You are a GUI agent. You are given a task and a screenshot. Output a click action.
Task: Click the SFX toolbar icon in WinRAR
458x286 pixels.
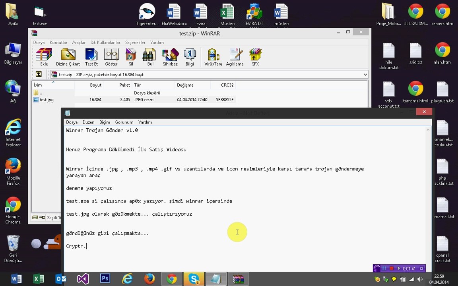click(x=255, y=57)
